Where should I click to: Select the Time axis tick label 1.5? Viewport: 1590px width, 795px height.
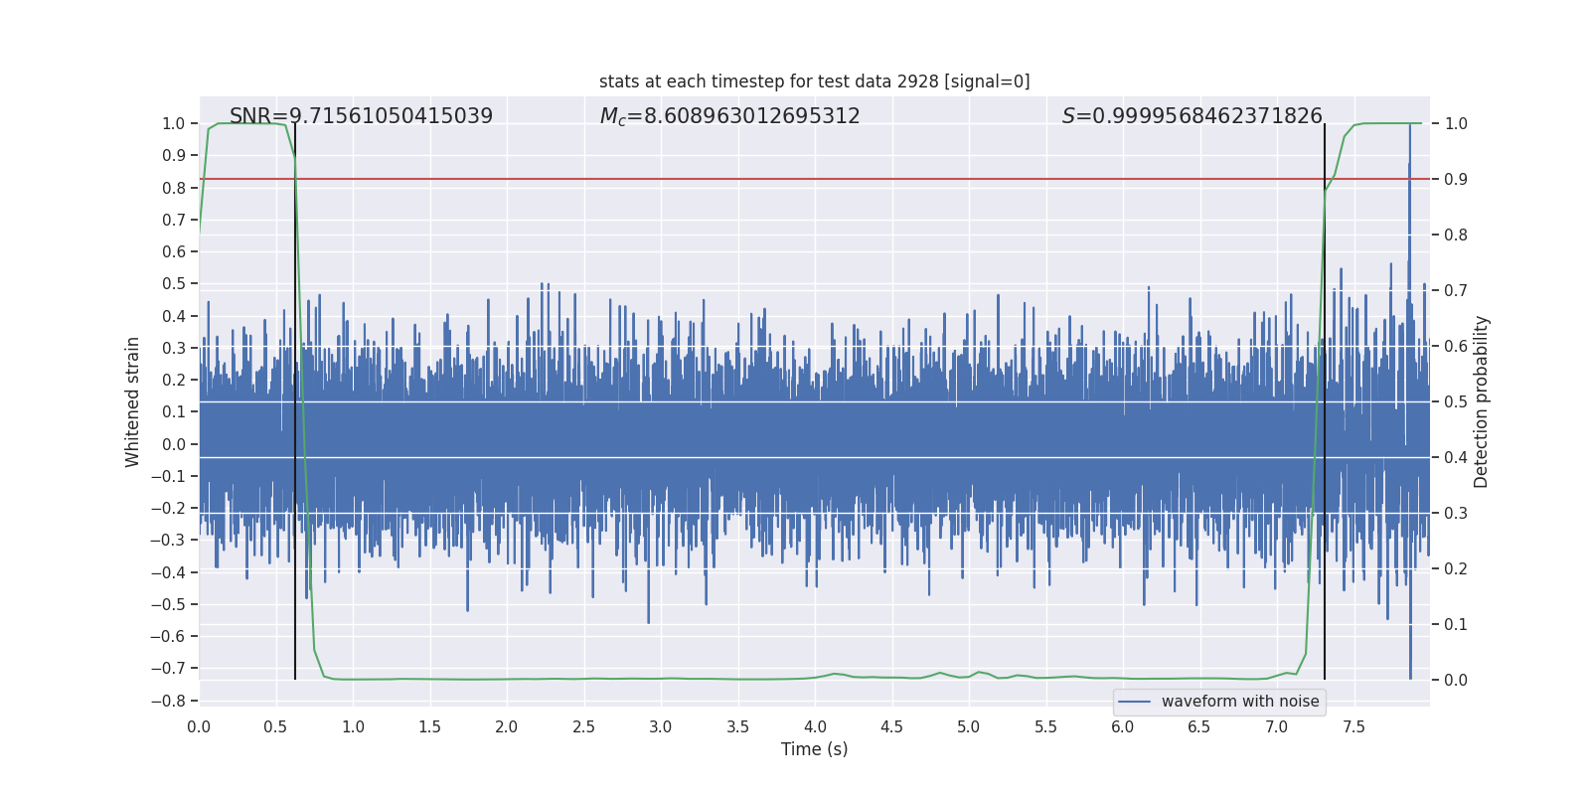(x=430, y=726)
